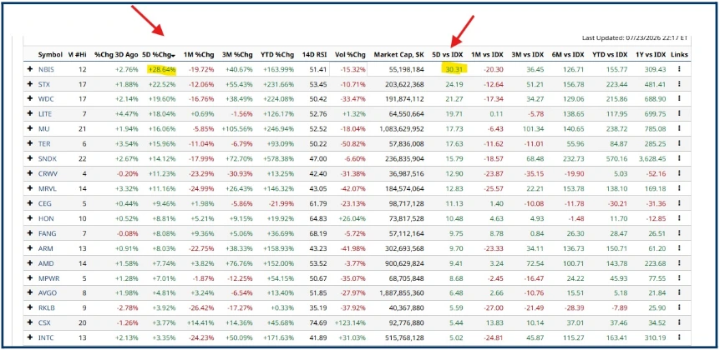This screenshot has width=720, height=350.
Task: Sort by YTD %Chg column header
Action: [x=276, y=54]
